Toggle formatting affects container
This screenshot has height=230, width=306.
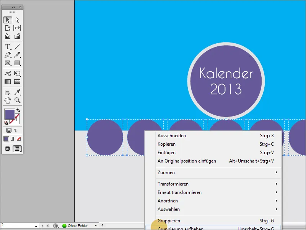pyautogui.click(x=8, y=130)
